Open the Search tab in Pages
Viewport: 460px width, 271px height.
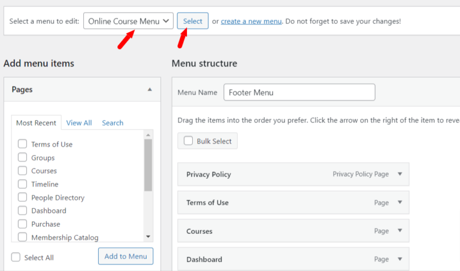(x=113, y=123)
